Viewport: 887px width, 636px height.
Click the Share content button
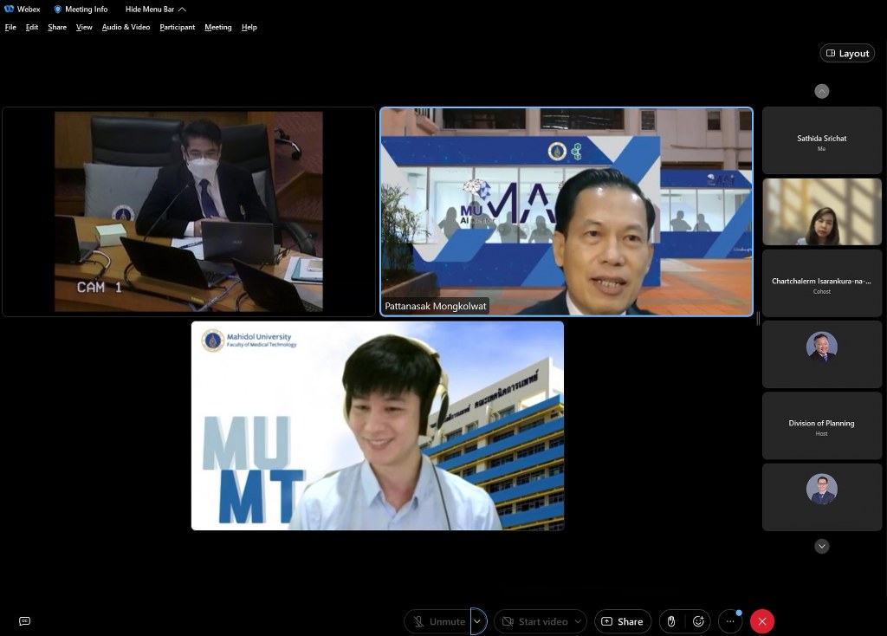click(x=622, y=621)
